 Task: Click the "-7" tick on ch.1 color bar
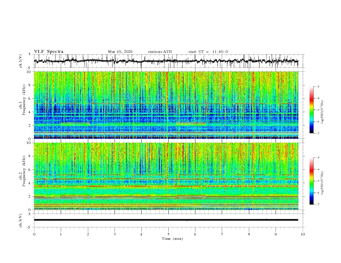[x=318, y=134]
